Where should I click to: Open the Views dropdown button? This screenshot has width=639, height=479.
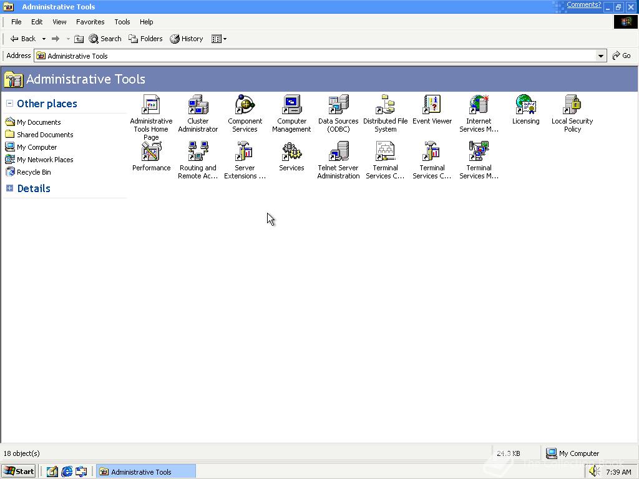[219, 39]
